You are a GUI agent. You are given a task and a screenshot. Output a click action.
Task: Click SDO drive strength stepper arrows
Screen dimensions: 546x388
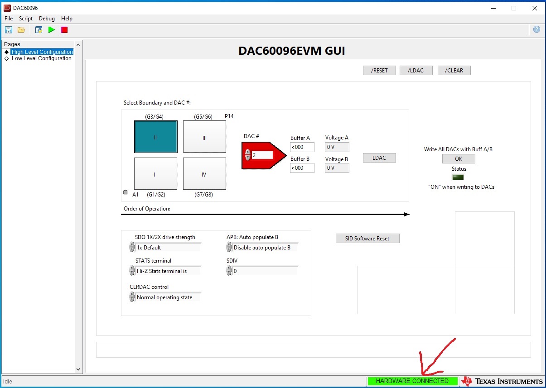point(132,247)
